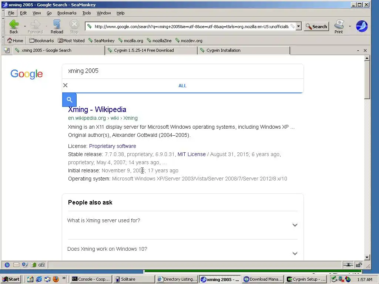Click the vertical scrollbar down arrow

[367, 257]
